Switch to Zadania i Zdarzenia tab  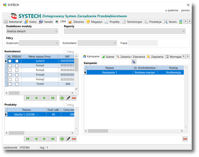(x=131, y=57)
